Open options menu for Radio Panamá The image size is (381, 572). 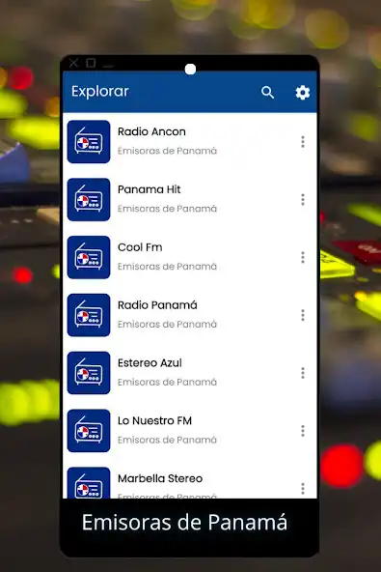(x=303, y=315)
